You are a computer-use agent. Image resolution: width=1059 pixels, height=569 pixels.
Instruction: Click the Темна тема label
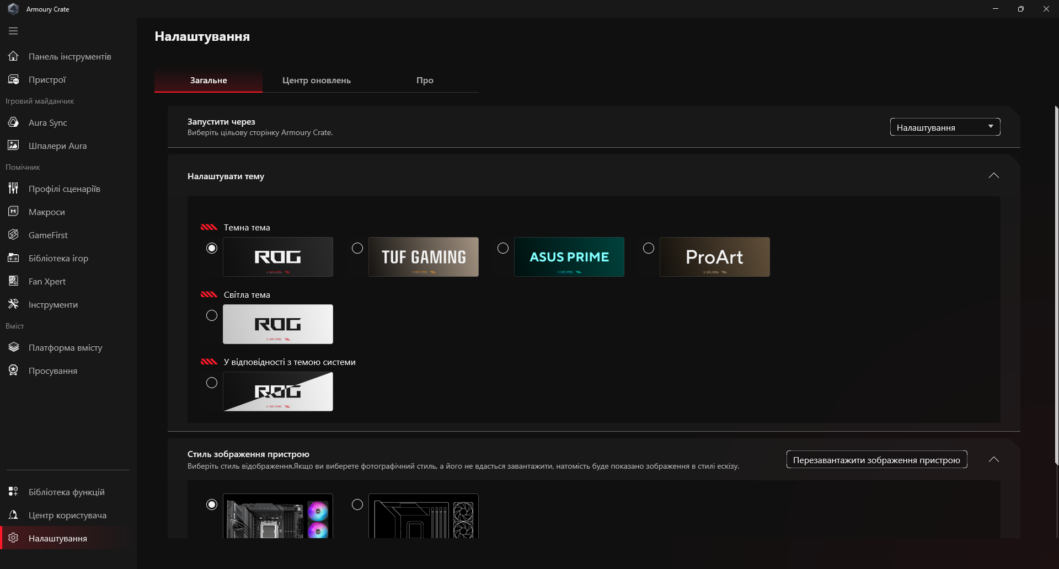coord(247,228)
